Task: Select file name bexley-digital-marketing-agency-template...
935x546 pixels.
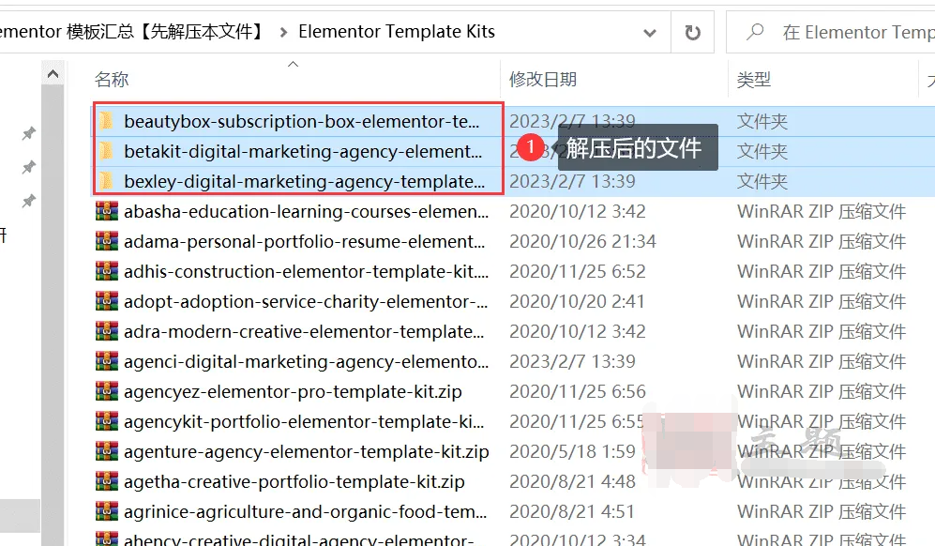Action: pos(304,181)
